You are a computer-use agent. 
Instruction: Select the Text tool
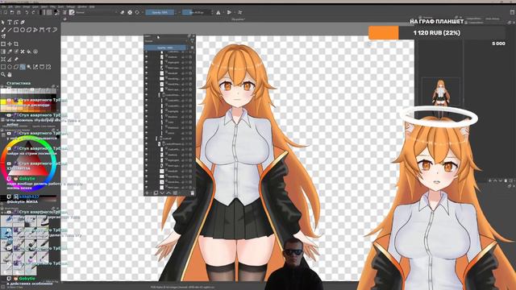(10, 22)
